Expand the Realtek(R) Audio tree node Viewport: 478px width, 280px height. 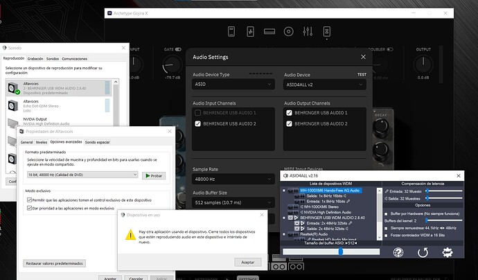click(x=284, y=234)
